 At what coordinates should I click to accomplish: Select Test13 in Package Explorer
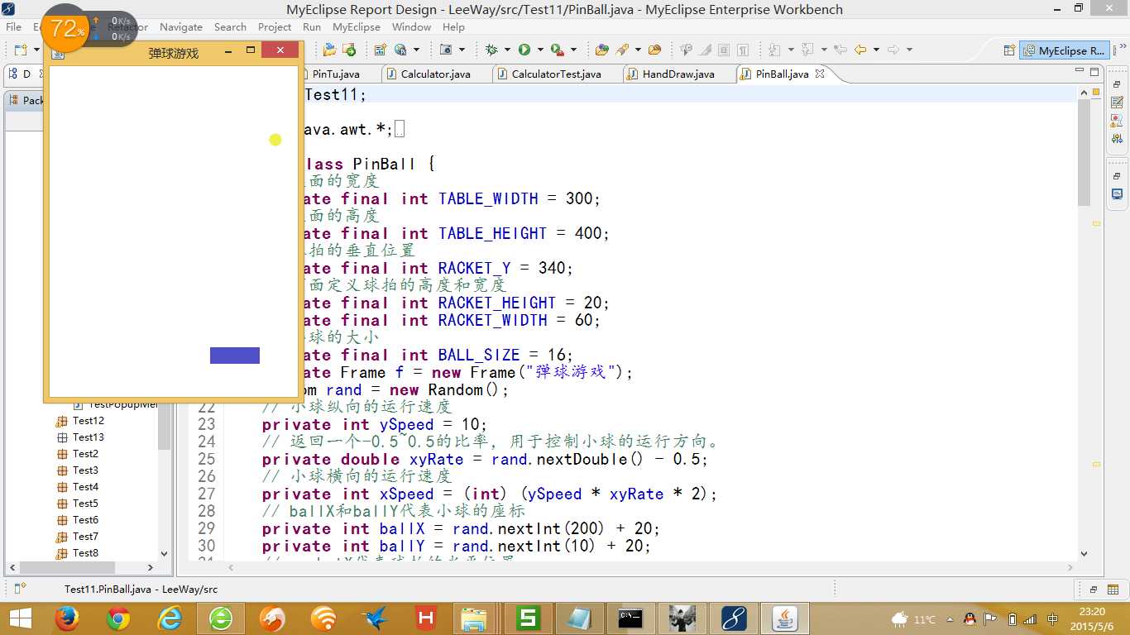point(89,437)
